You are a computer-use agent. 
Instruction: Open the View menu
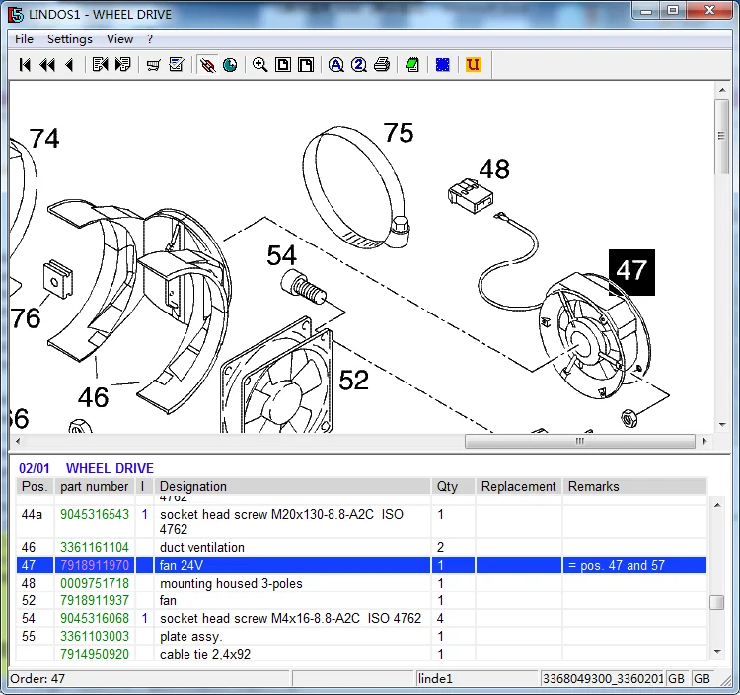coord(119,39)
